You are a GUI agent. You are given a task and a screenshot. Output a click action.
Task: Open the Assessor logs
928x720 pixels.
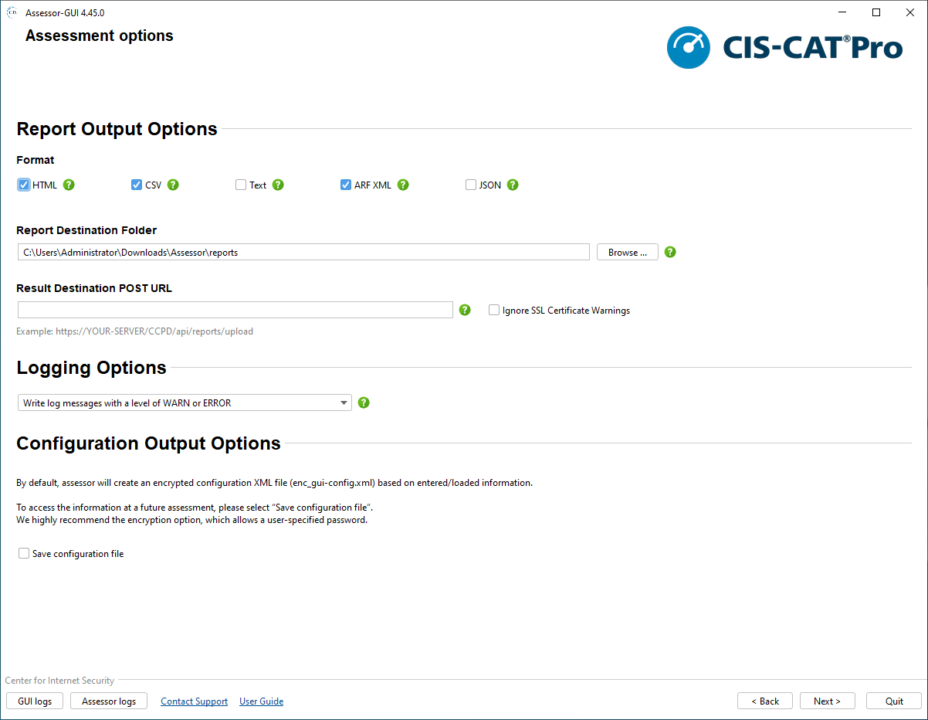pyautogui.click(x=109, y=701)
